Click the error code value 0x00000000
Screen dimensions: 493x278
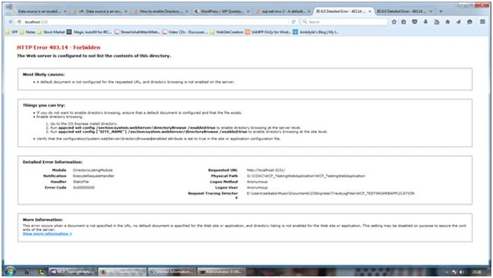[83, 188]
